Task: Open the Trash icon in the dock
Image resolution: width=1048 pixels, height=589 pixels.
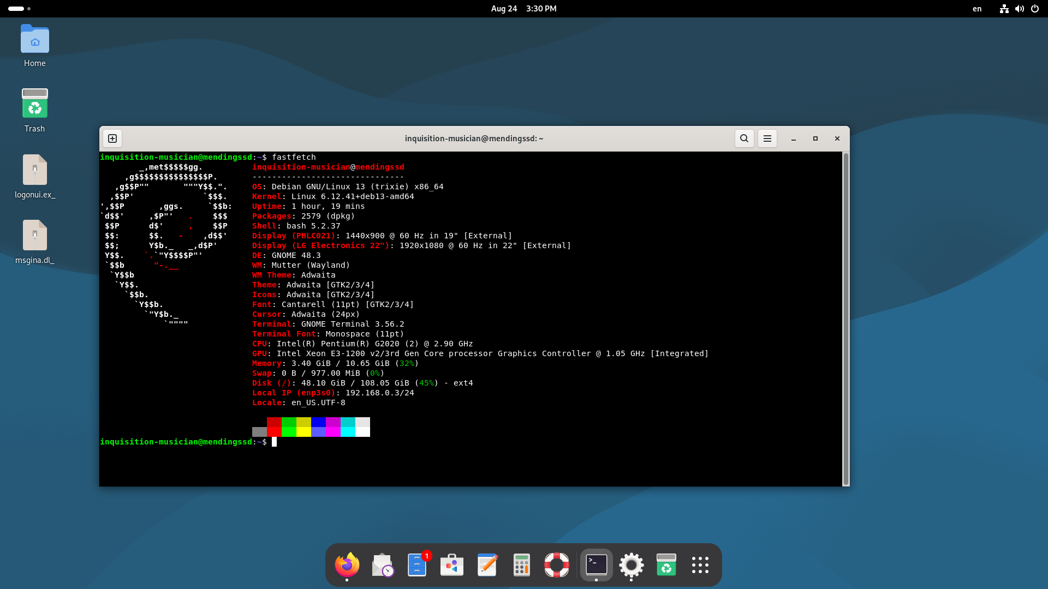Action: [666, 565]
